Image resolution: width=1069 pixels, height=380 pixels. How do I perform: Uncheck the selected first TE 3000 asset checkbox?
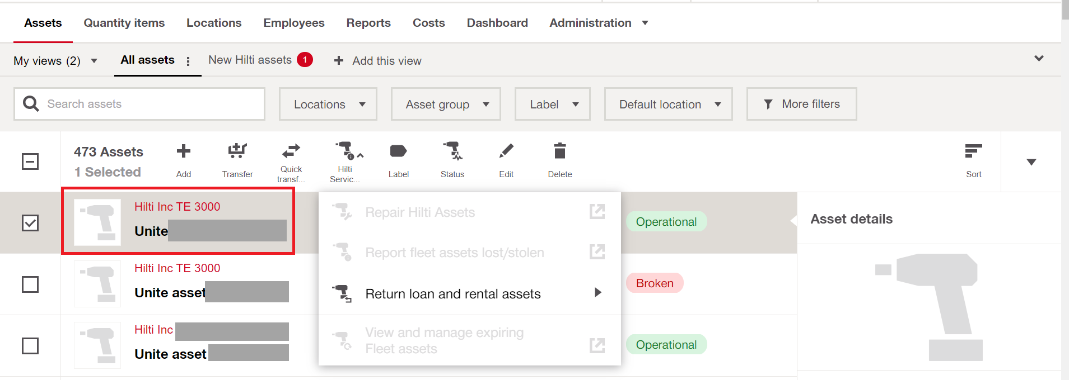30,223
